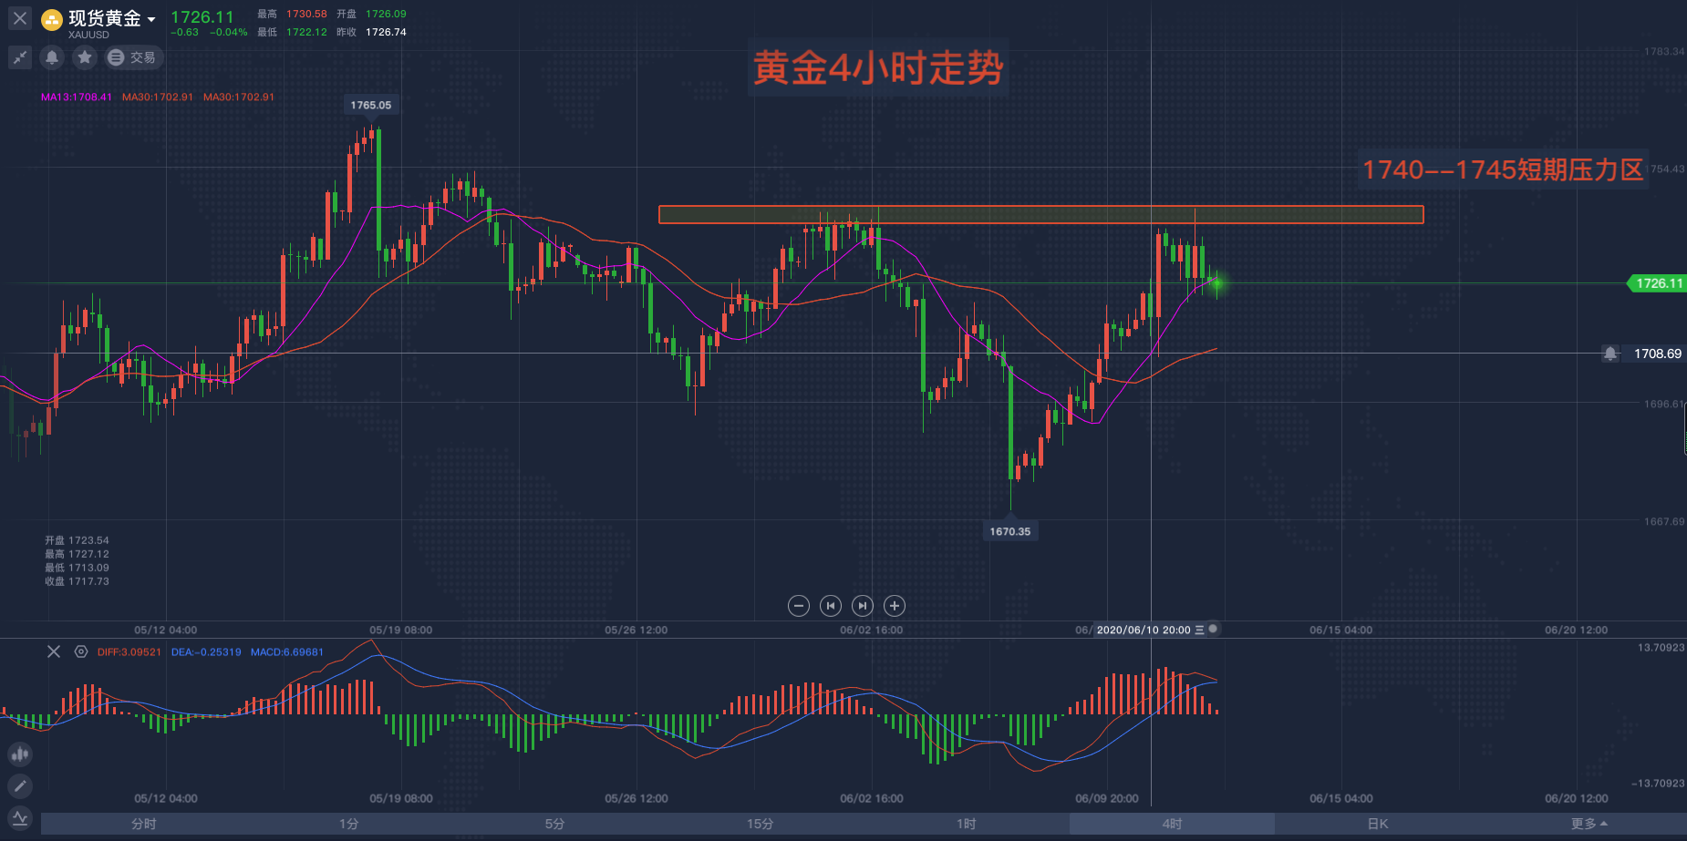Click the 1708.69 price alert bell marker
Screen dimensions: 1687x841
click(x=1610, y=354)
